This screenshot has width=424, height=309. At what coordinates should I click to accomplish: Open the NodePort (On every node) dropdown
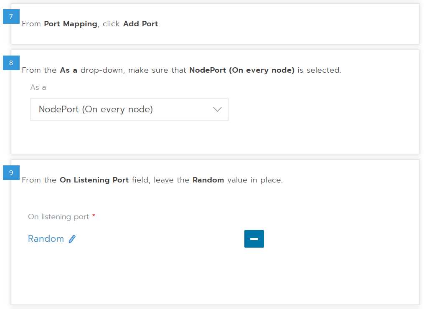(129, 109)
